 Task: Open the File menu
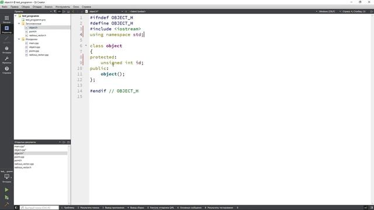point(5,6)
